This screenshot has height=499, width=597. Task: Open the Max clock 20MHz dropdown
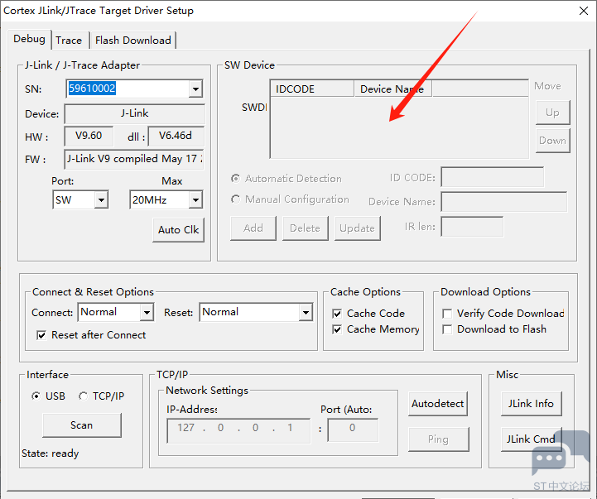pyautogui.click(x=195, y=199)
